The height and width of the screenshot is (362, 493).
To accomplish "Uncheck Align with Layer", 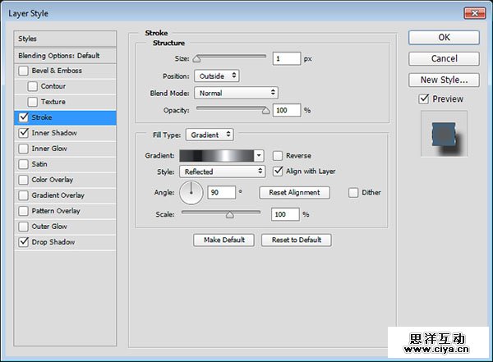I will tap(278, 172).
